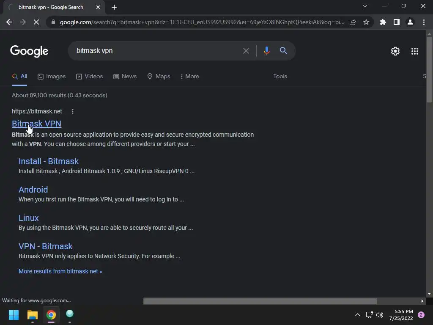Viewport: 433px width, 325px height.
Task: View site information lock icon
Action: tap(53, 22)
